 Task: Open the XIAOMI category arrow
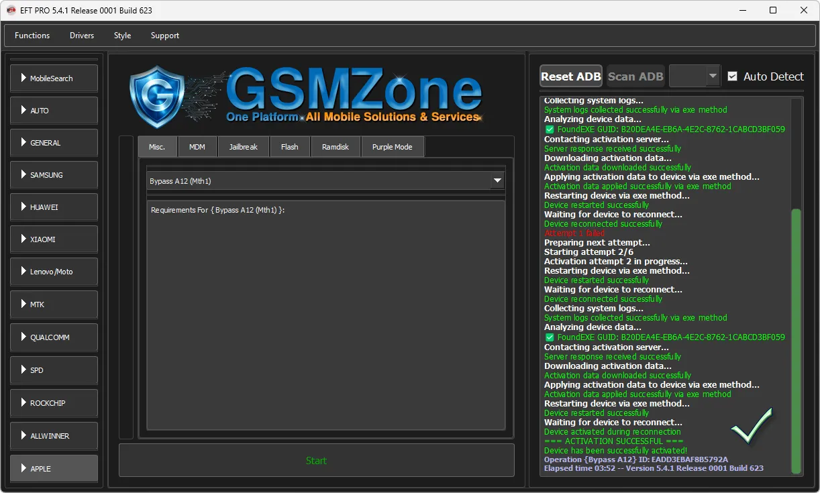point(23,239)
